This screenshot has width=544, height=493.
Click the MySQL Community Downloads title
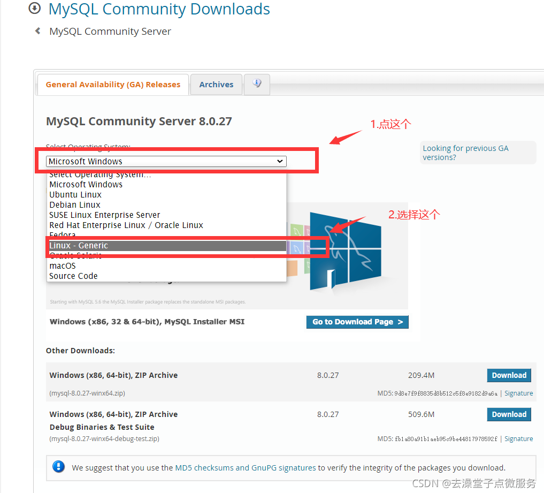159,9
